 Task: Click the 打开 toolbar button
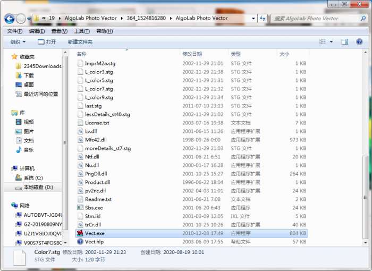[x=47, y=42]
